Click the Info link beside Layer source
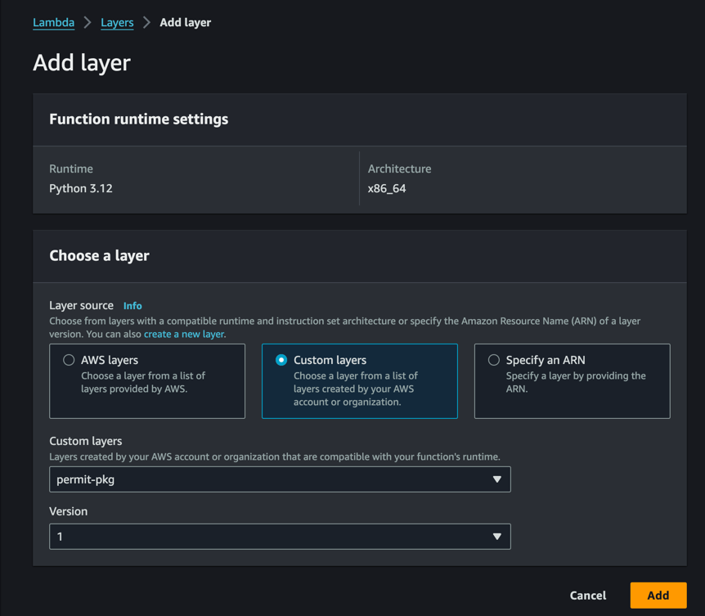 click(x=132, y=305)
